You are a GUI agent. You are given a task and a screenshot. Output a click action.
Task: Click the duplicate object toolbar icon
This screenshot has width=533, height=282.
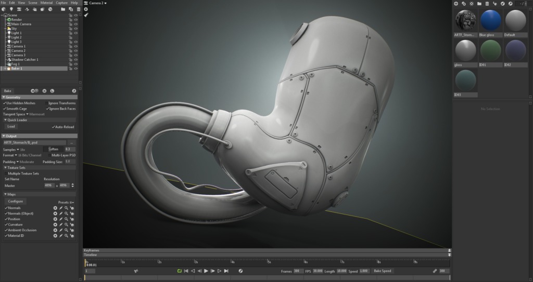(71, 9)
